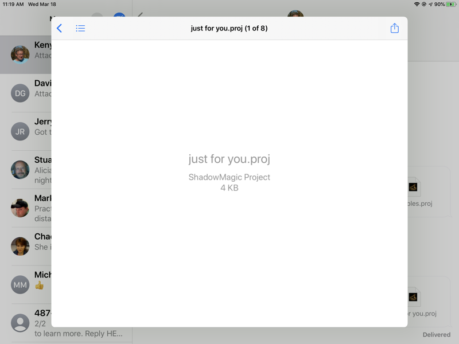Open the 'r you.proj' attachment icon in Messages

(413, 297)
